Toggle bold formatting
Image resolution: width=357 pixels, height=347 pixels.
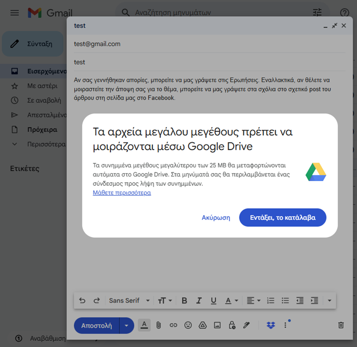[184, 300]
